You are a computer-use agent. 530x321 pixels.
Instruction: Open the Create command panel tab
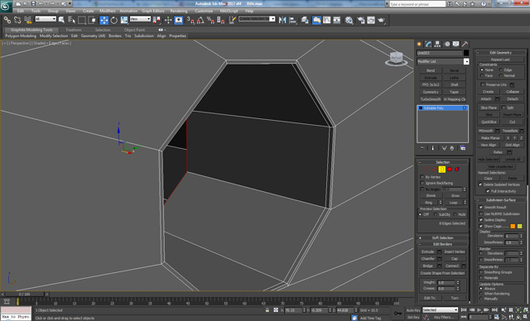point(420,44)
